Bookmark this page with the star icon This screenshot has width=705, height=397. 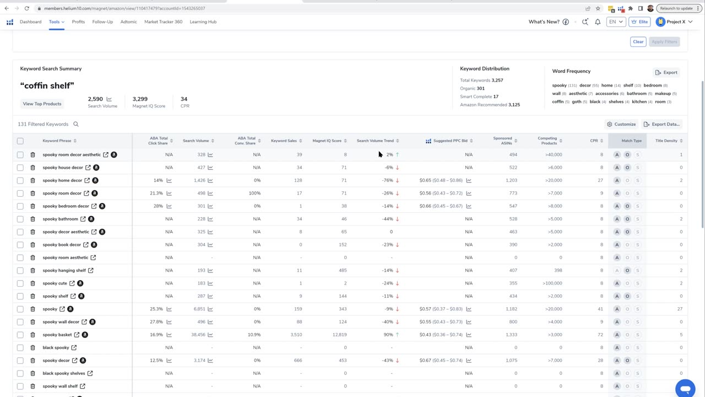598,8
